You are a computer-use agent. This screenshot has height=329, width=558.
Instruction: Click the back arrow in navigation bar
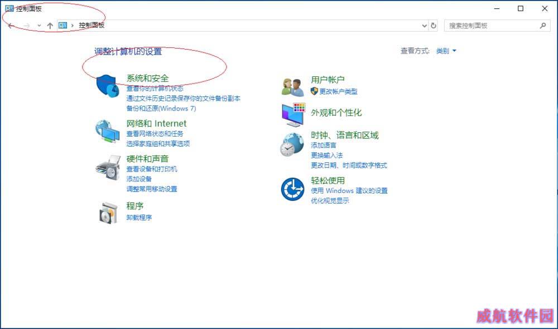click(x=11, y=26)
